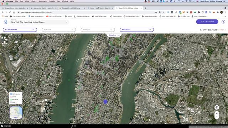Open the Admin bookmark
This screenshot has width=228, height=128.
[68, 16]
